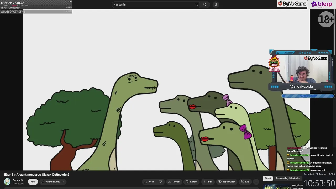Start voice search with microphone icon
This screenshot has width=336, height=189.
click(x=216, y=4)
